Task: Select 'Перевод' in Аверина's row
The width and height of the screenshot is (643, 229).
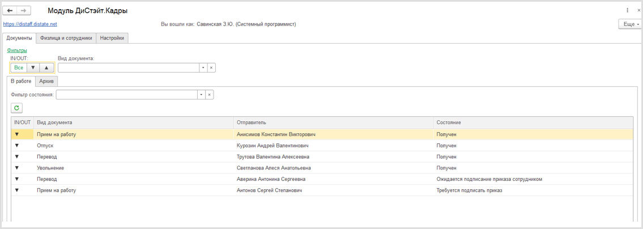Action: point(47,179)
